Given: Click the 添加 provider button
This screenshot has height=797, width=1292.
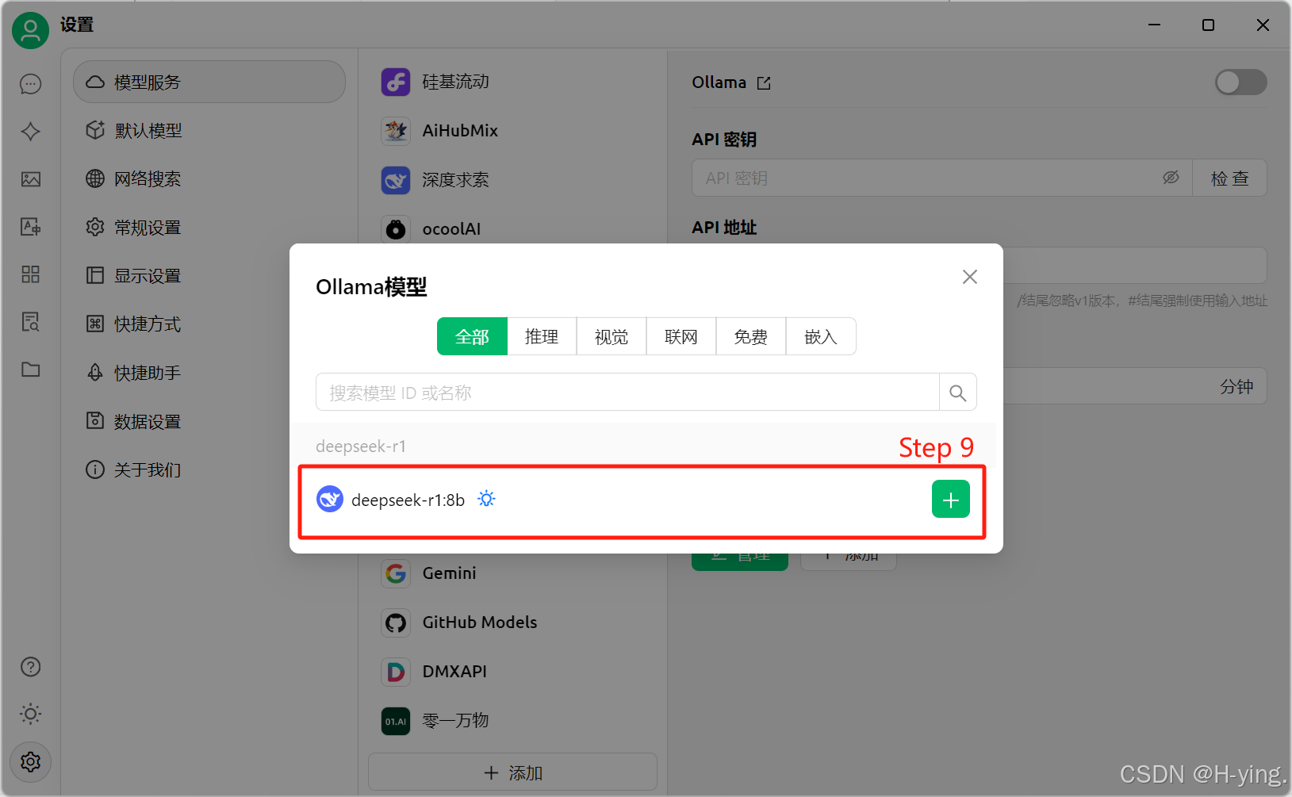Looking at the screenshot, I should (x=512, y=772).
